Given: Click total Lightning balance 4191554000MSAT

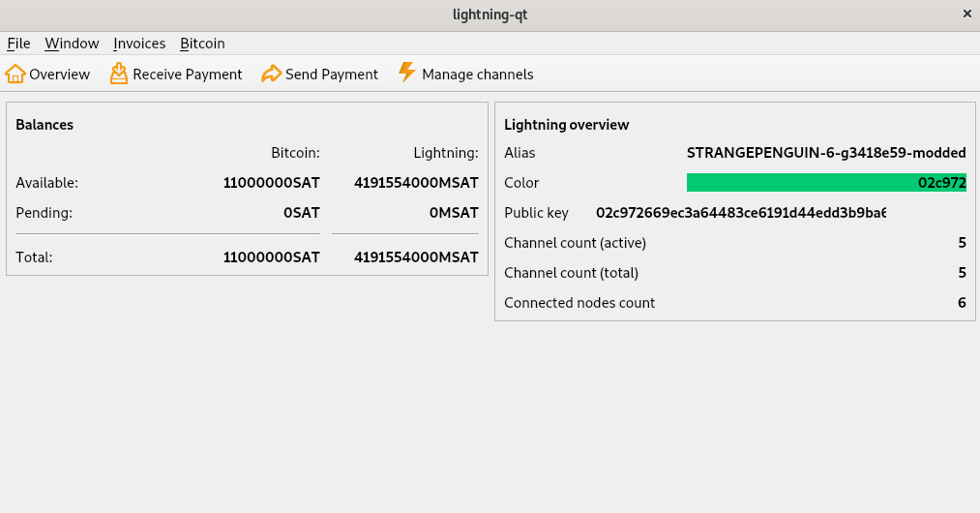Looking at the screenshot, I should click(x=416, y=257).
